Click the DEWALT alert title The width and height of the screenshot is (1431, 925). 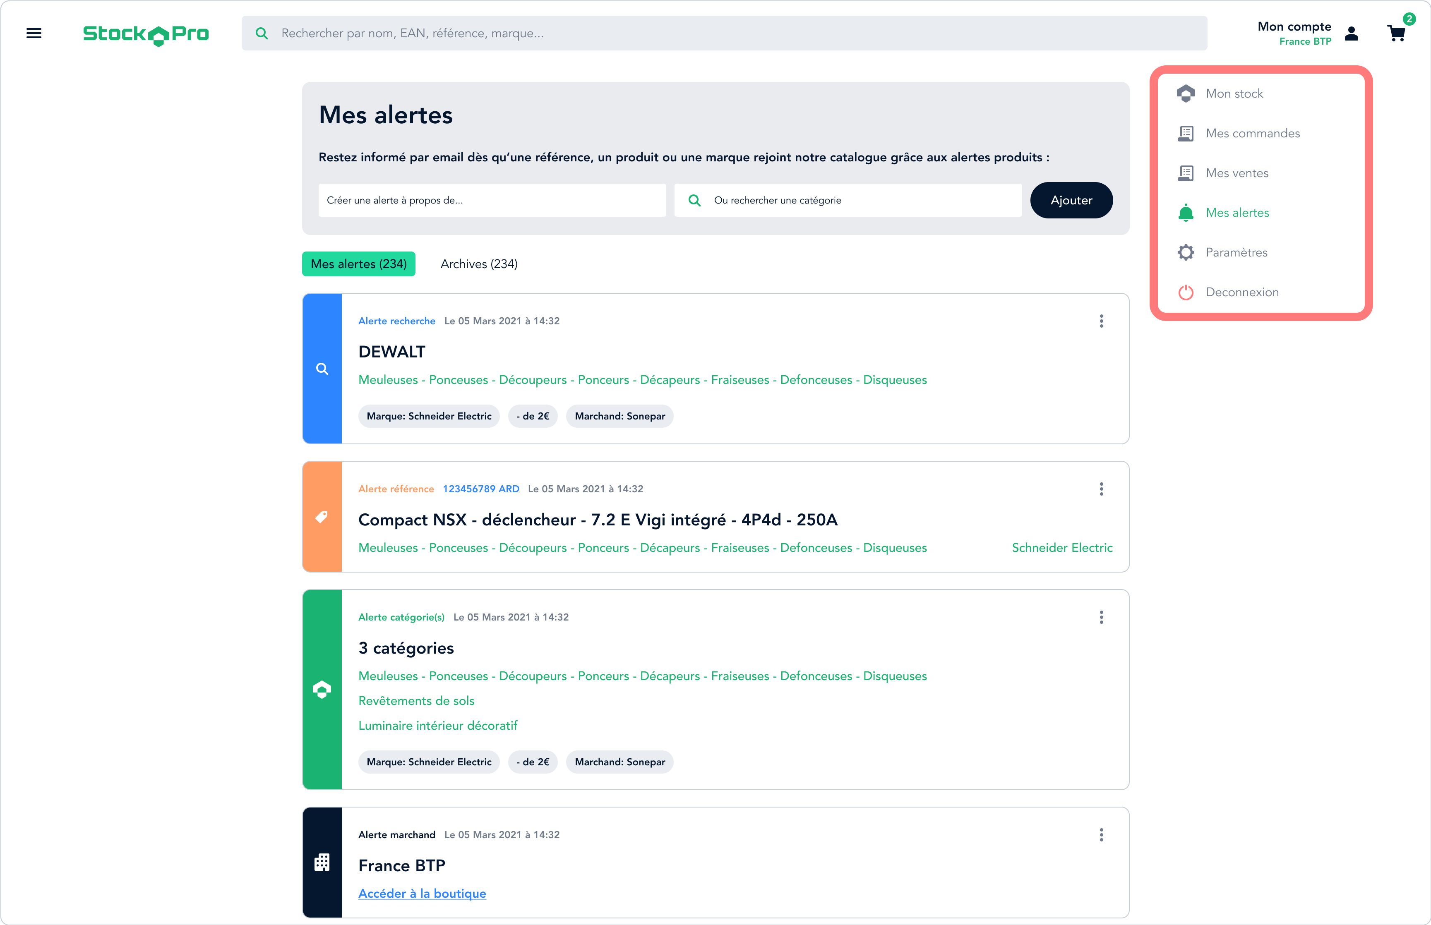pyautogui.click(x=392, y=352)
